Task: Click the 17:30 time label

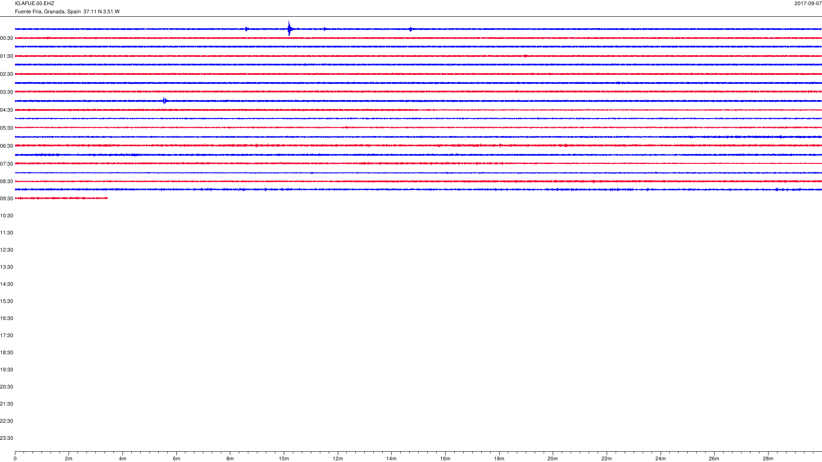Action: point(6,335)
